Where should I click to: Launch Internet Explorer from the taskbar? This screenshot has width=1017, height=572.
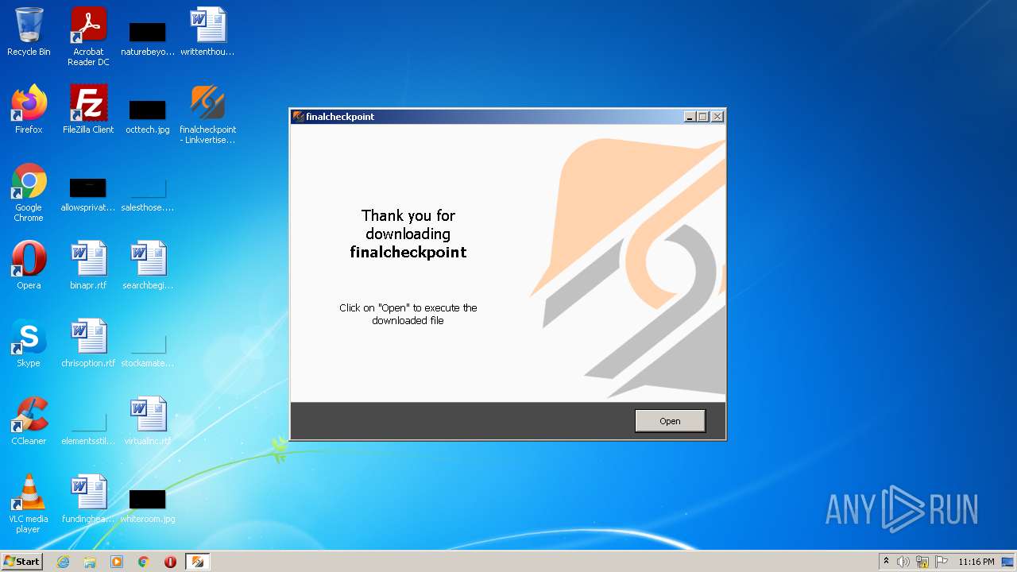(x=63, y=562)
